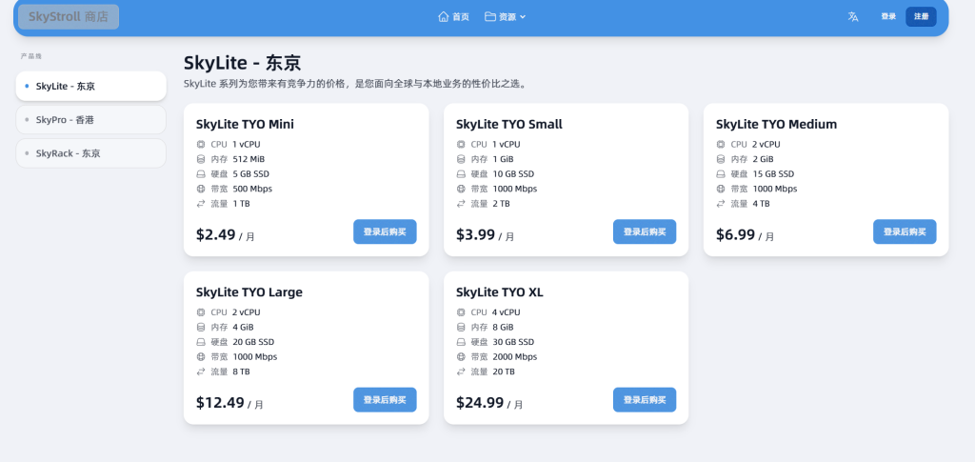
Task: Click the SkyStroll 商店 logo
Action: point(68,16)
